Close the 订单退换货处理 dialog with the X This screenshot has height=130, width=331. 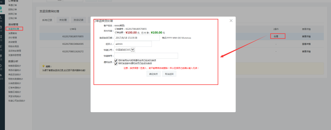click(231, 21)
